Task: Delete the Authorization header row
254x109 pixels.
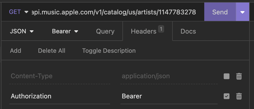Action: (x=239, y=96)
